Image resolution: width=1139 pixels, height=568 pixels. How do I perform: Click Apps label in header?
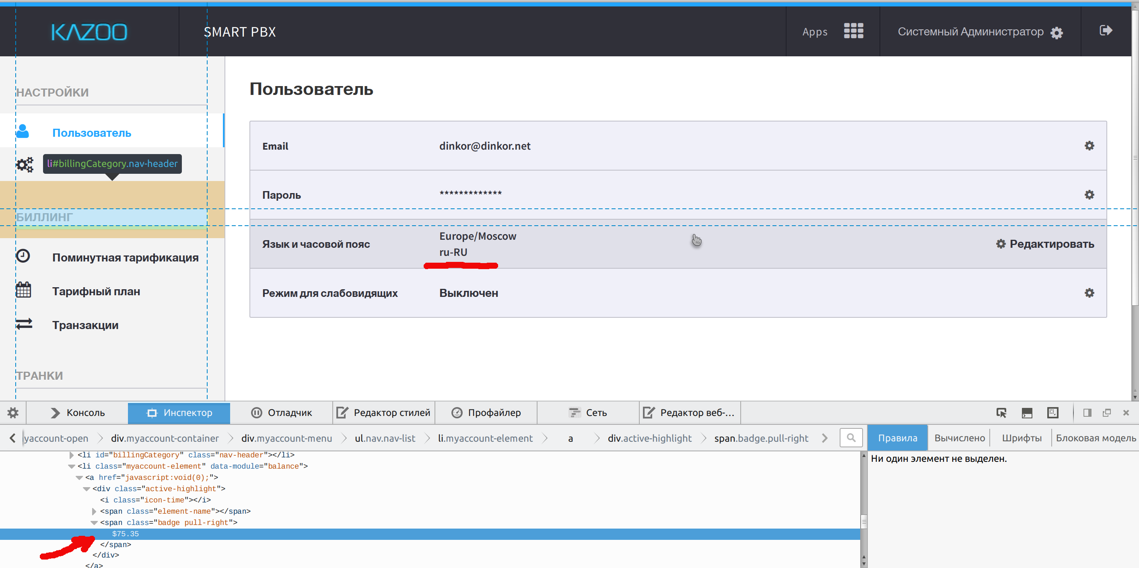click(x=814, y=32)
